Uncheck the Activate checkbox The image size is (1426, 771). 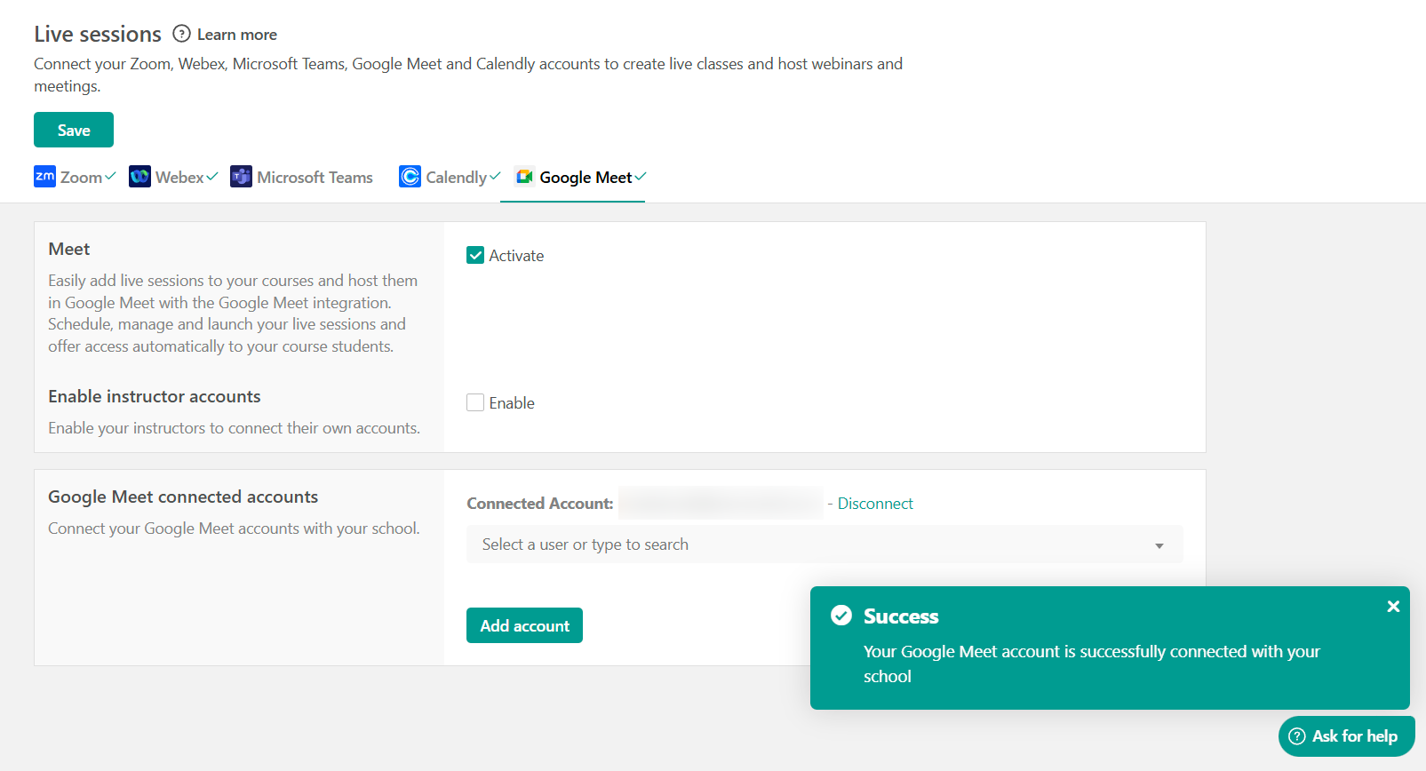[x=475, y=255]
